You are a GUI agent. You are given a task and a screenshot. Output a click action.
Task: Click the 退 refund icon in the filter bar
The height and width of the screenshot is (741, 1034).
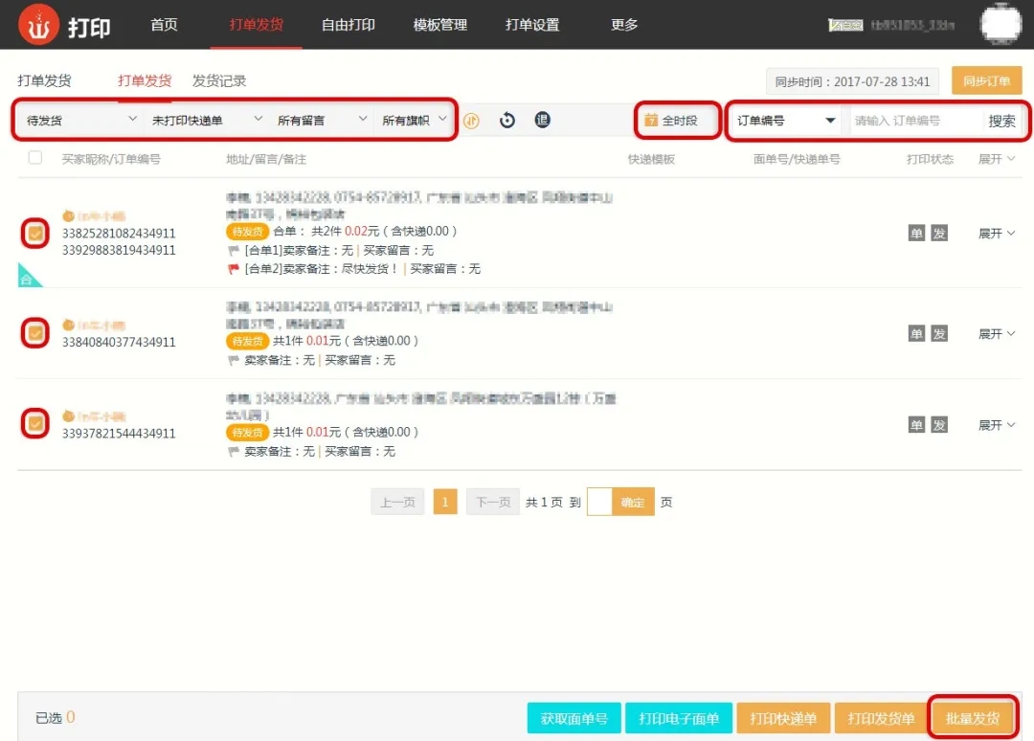(542, 121)
